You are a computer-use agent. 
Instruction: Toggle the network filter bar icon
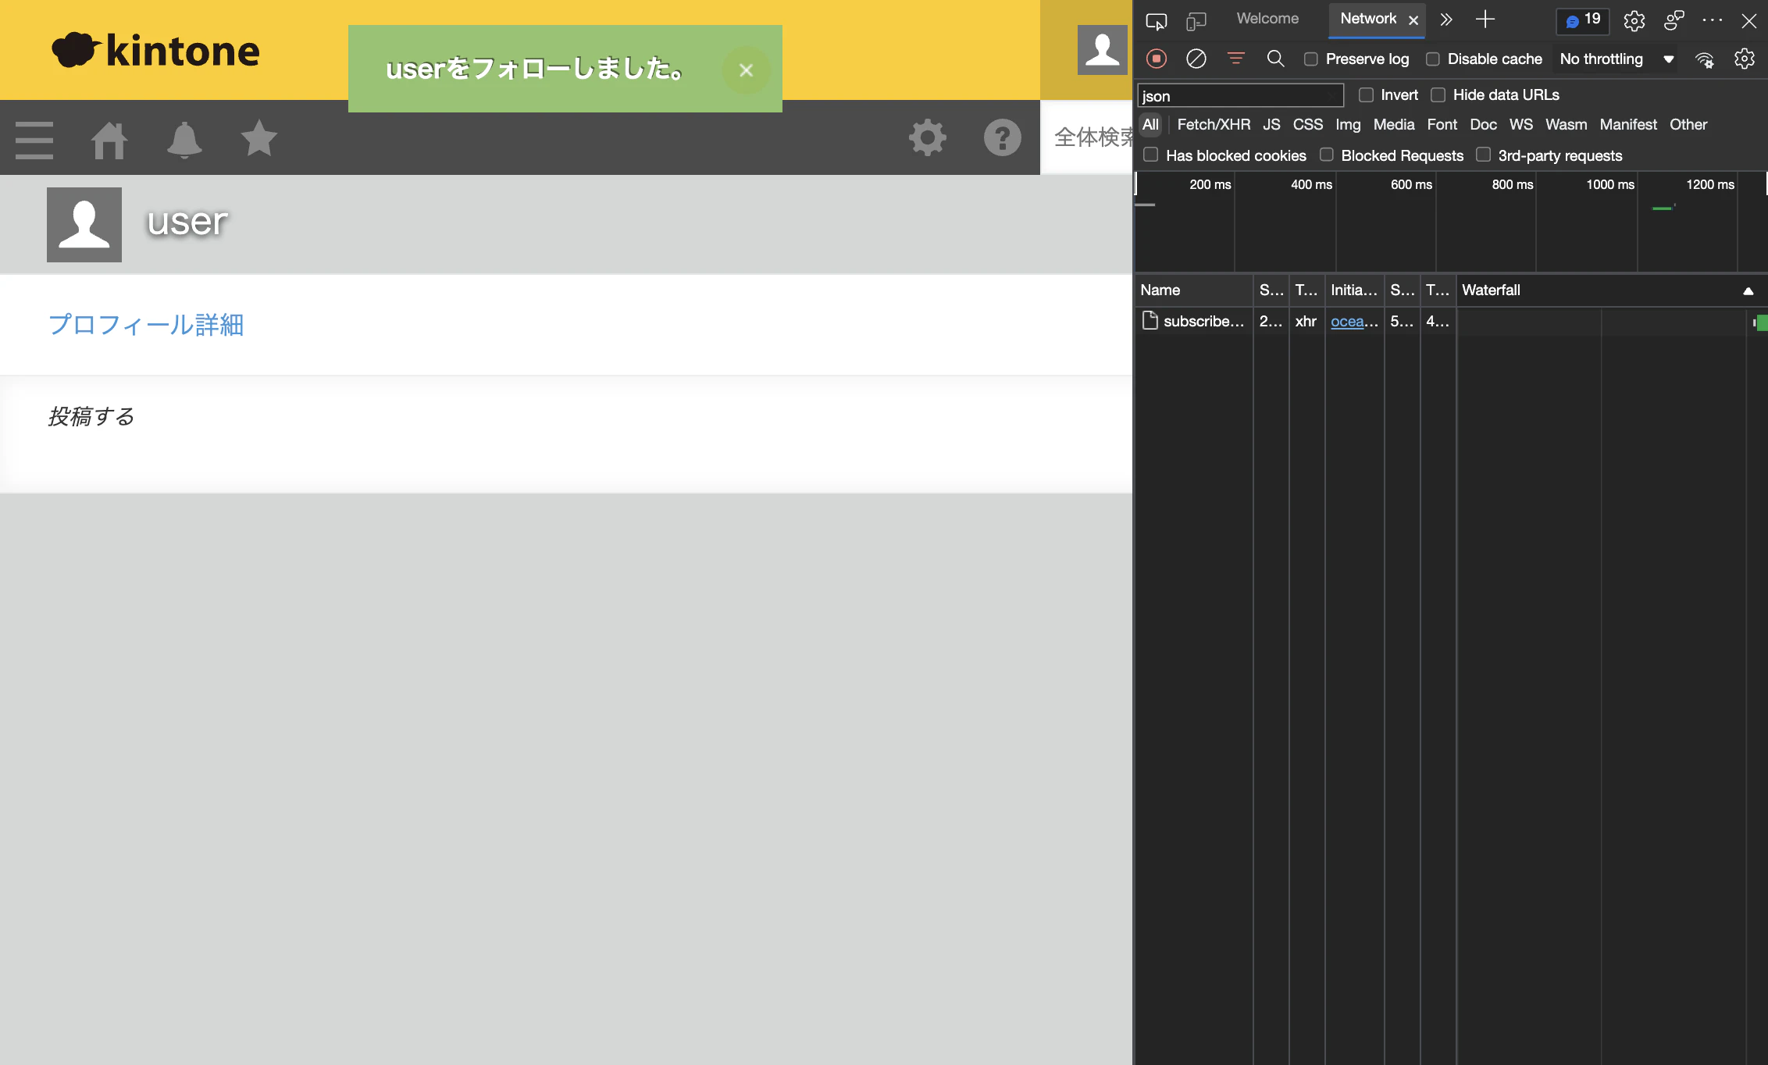1236,59
